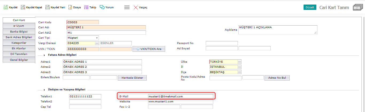Switch to the Banka Bilgisi tab
Image resolution: width=365 pixels, height=112 pixels.
pos(19,31)
